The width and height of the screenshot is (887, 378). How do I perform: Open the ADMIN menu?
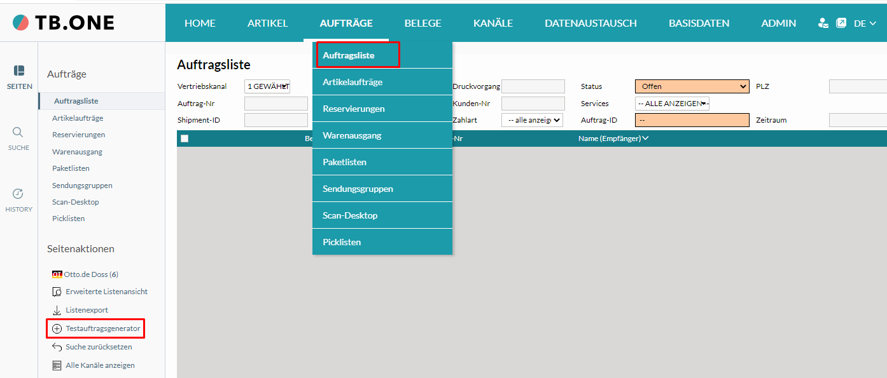[x=779, y=23]
